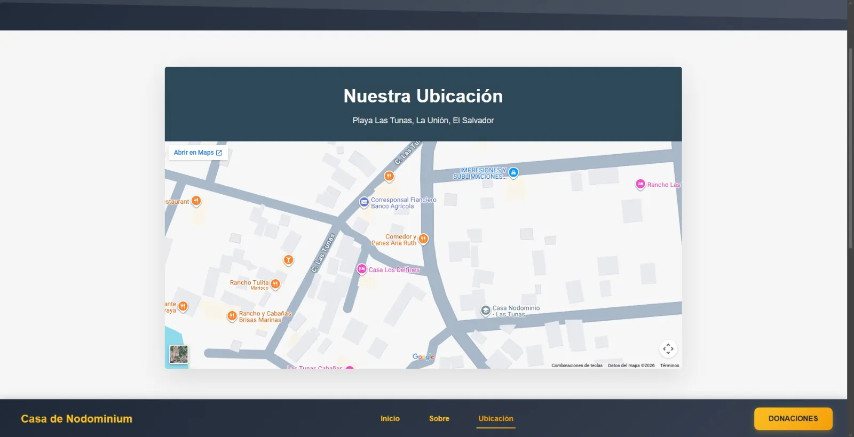The height and width of the screenshot is (437, 854).
Task: Open the Términos link on map
Action: click(669, 366)
